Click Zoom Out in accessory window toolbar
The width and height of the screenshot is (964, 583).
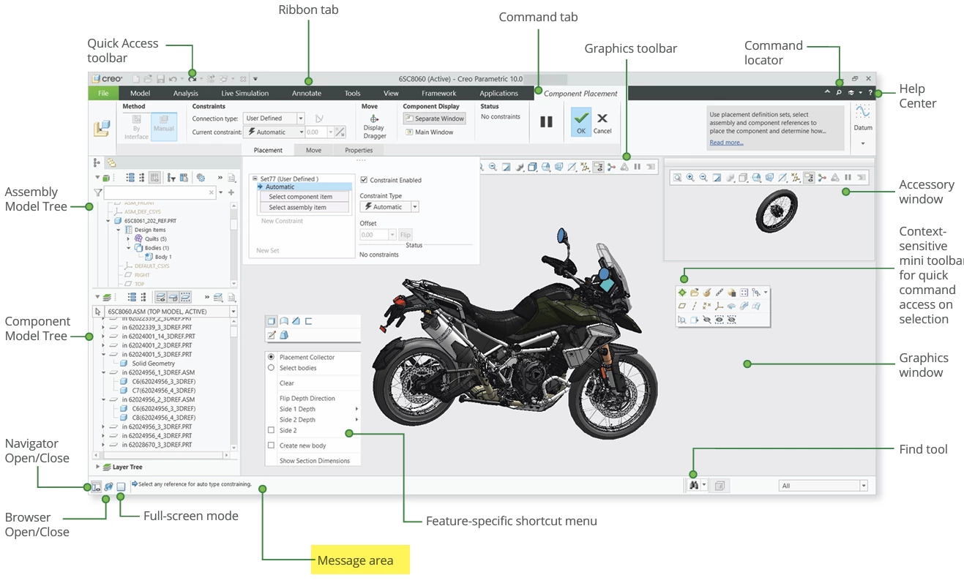(703, 177)
